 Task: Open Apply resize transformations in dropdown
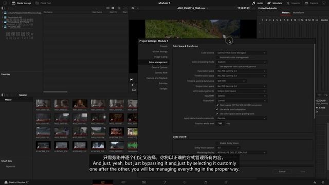tap(241, 118)
